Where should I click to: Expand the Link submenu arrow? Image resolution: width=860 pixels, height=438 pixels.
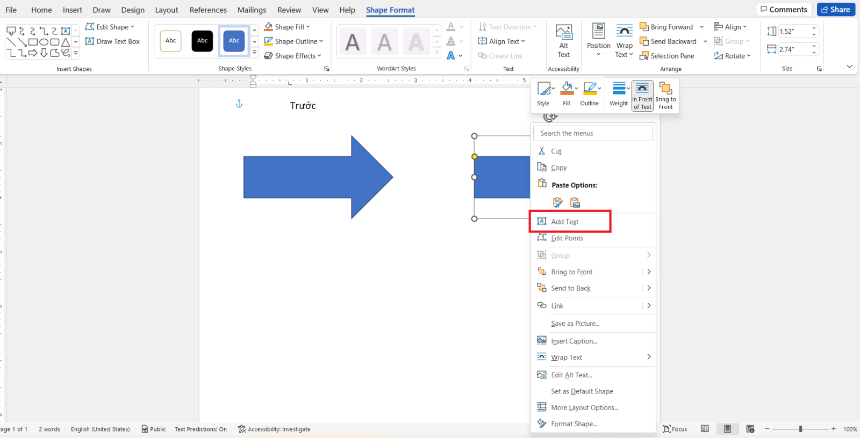pyautogui.click(x=649, y=305)
